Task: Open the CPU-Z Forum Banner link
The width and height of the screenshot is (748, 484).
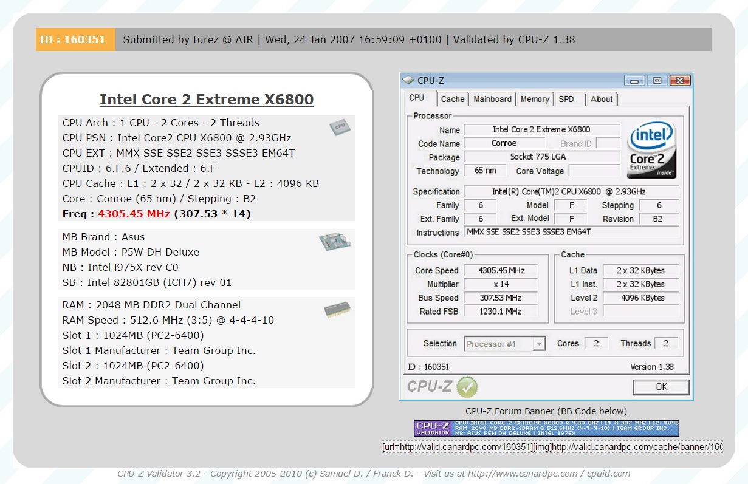Action: tap(546, 411)
